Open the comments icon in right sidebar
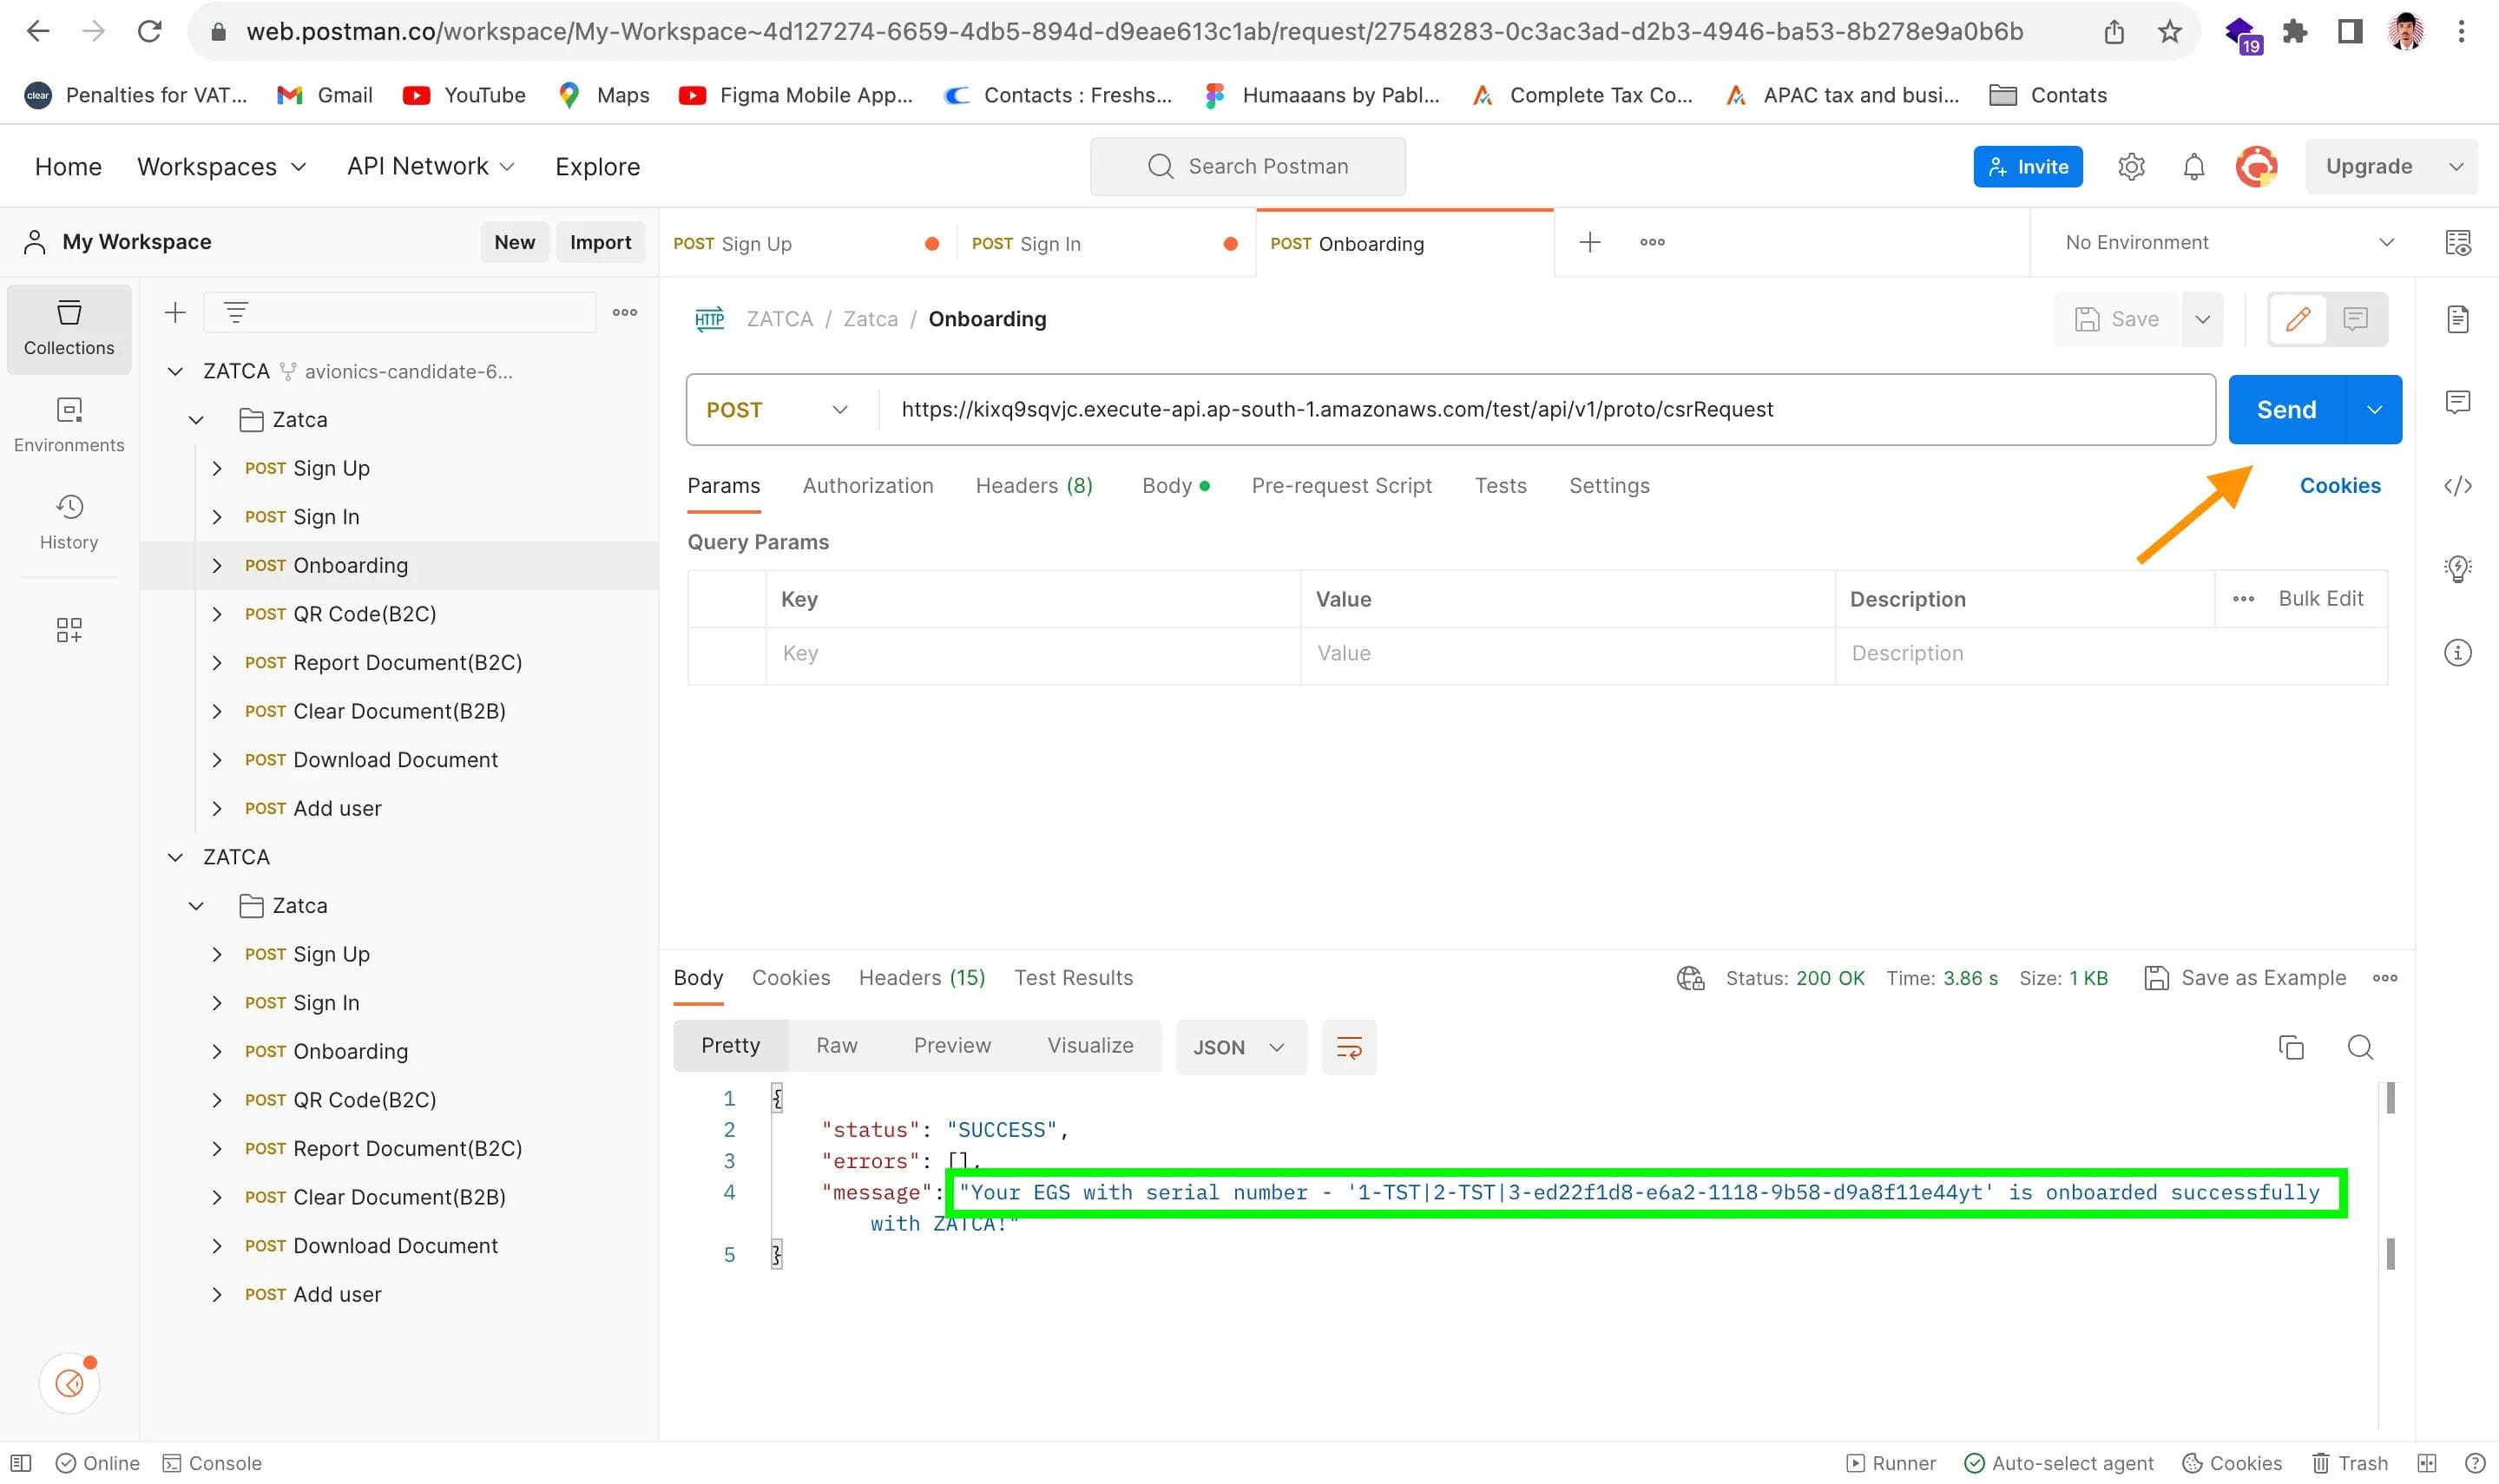Image resolution: width=2499 pixels, height=1484 pixels. click(2457, 403)
